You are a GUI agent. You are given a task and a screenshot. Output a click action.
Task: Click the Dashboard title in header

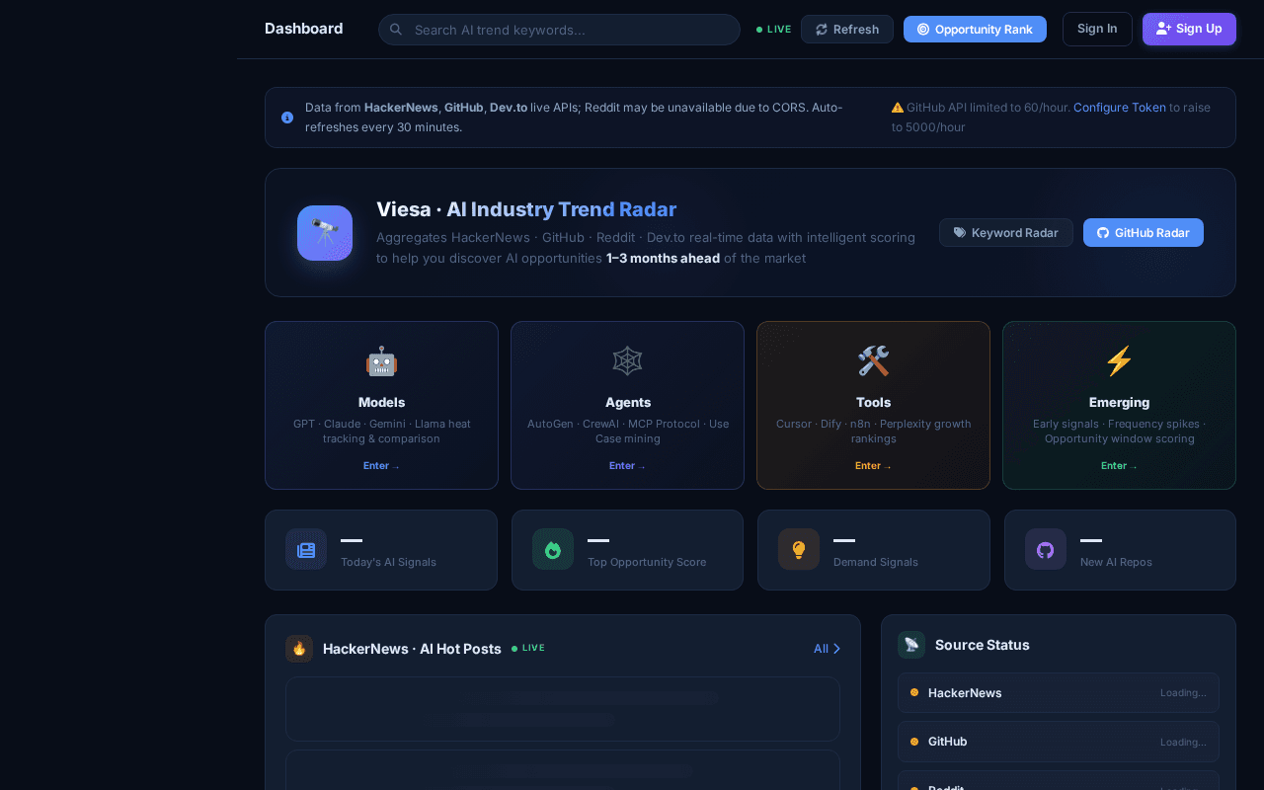coord(304,29)
